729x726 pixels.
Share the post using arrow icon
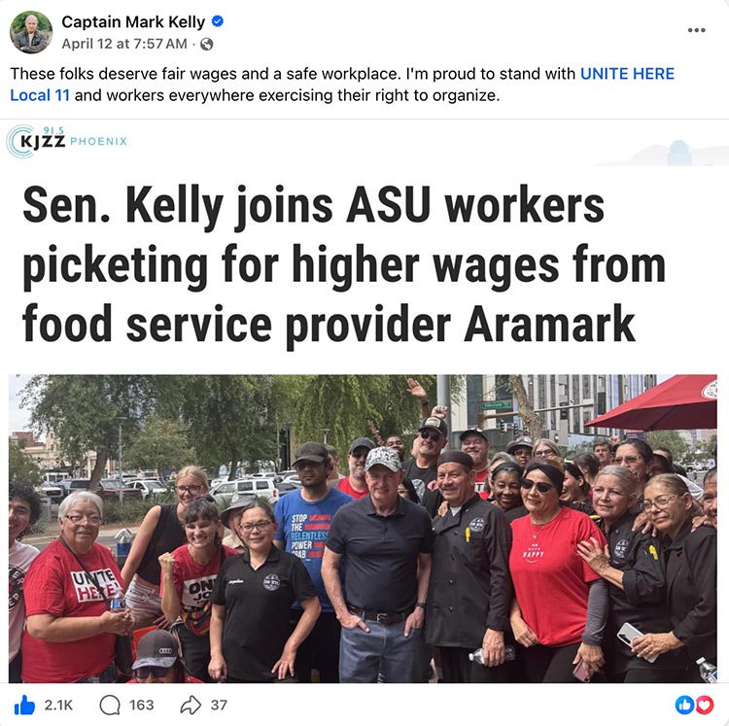pyautogui.click(x=191, y=705)
